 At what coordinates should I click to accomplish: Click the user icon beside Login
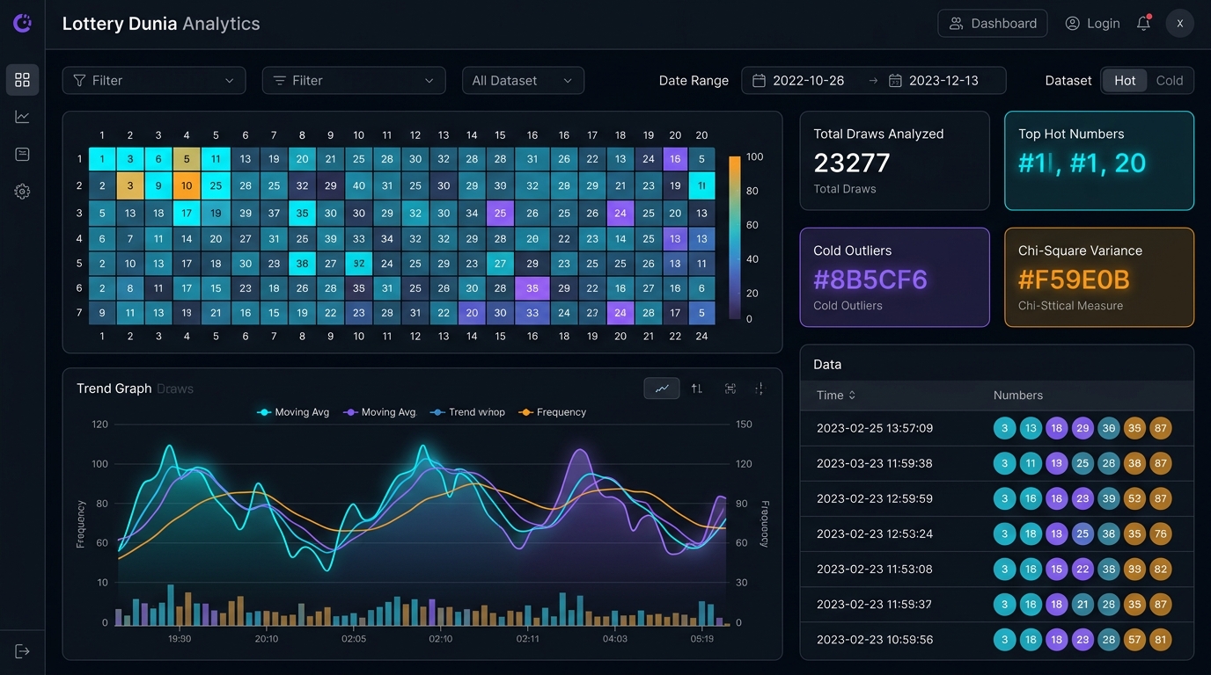[x=1072, y=24]
